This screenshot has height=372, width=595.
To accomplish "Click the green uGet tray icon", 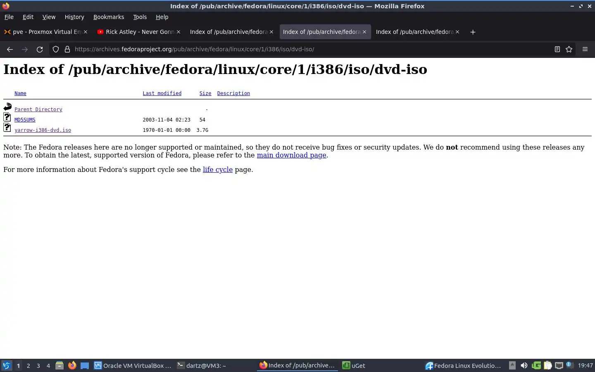I will click(536, 365).
